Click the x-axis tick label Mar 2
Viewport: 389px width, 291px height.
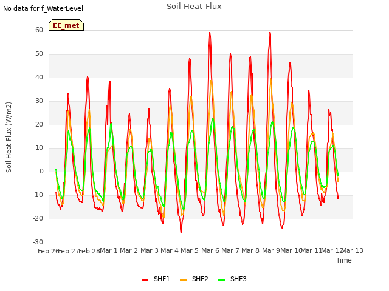click(x=129, y=250)
